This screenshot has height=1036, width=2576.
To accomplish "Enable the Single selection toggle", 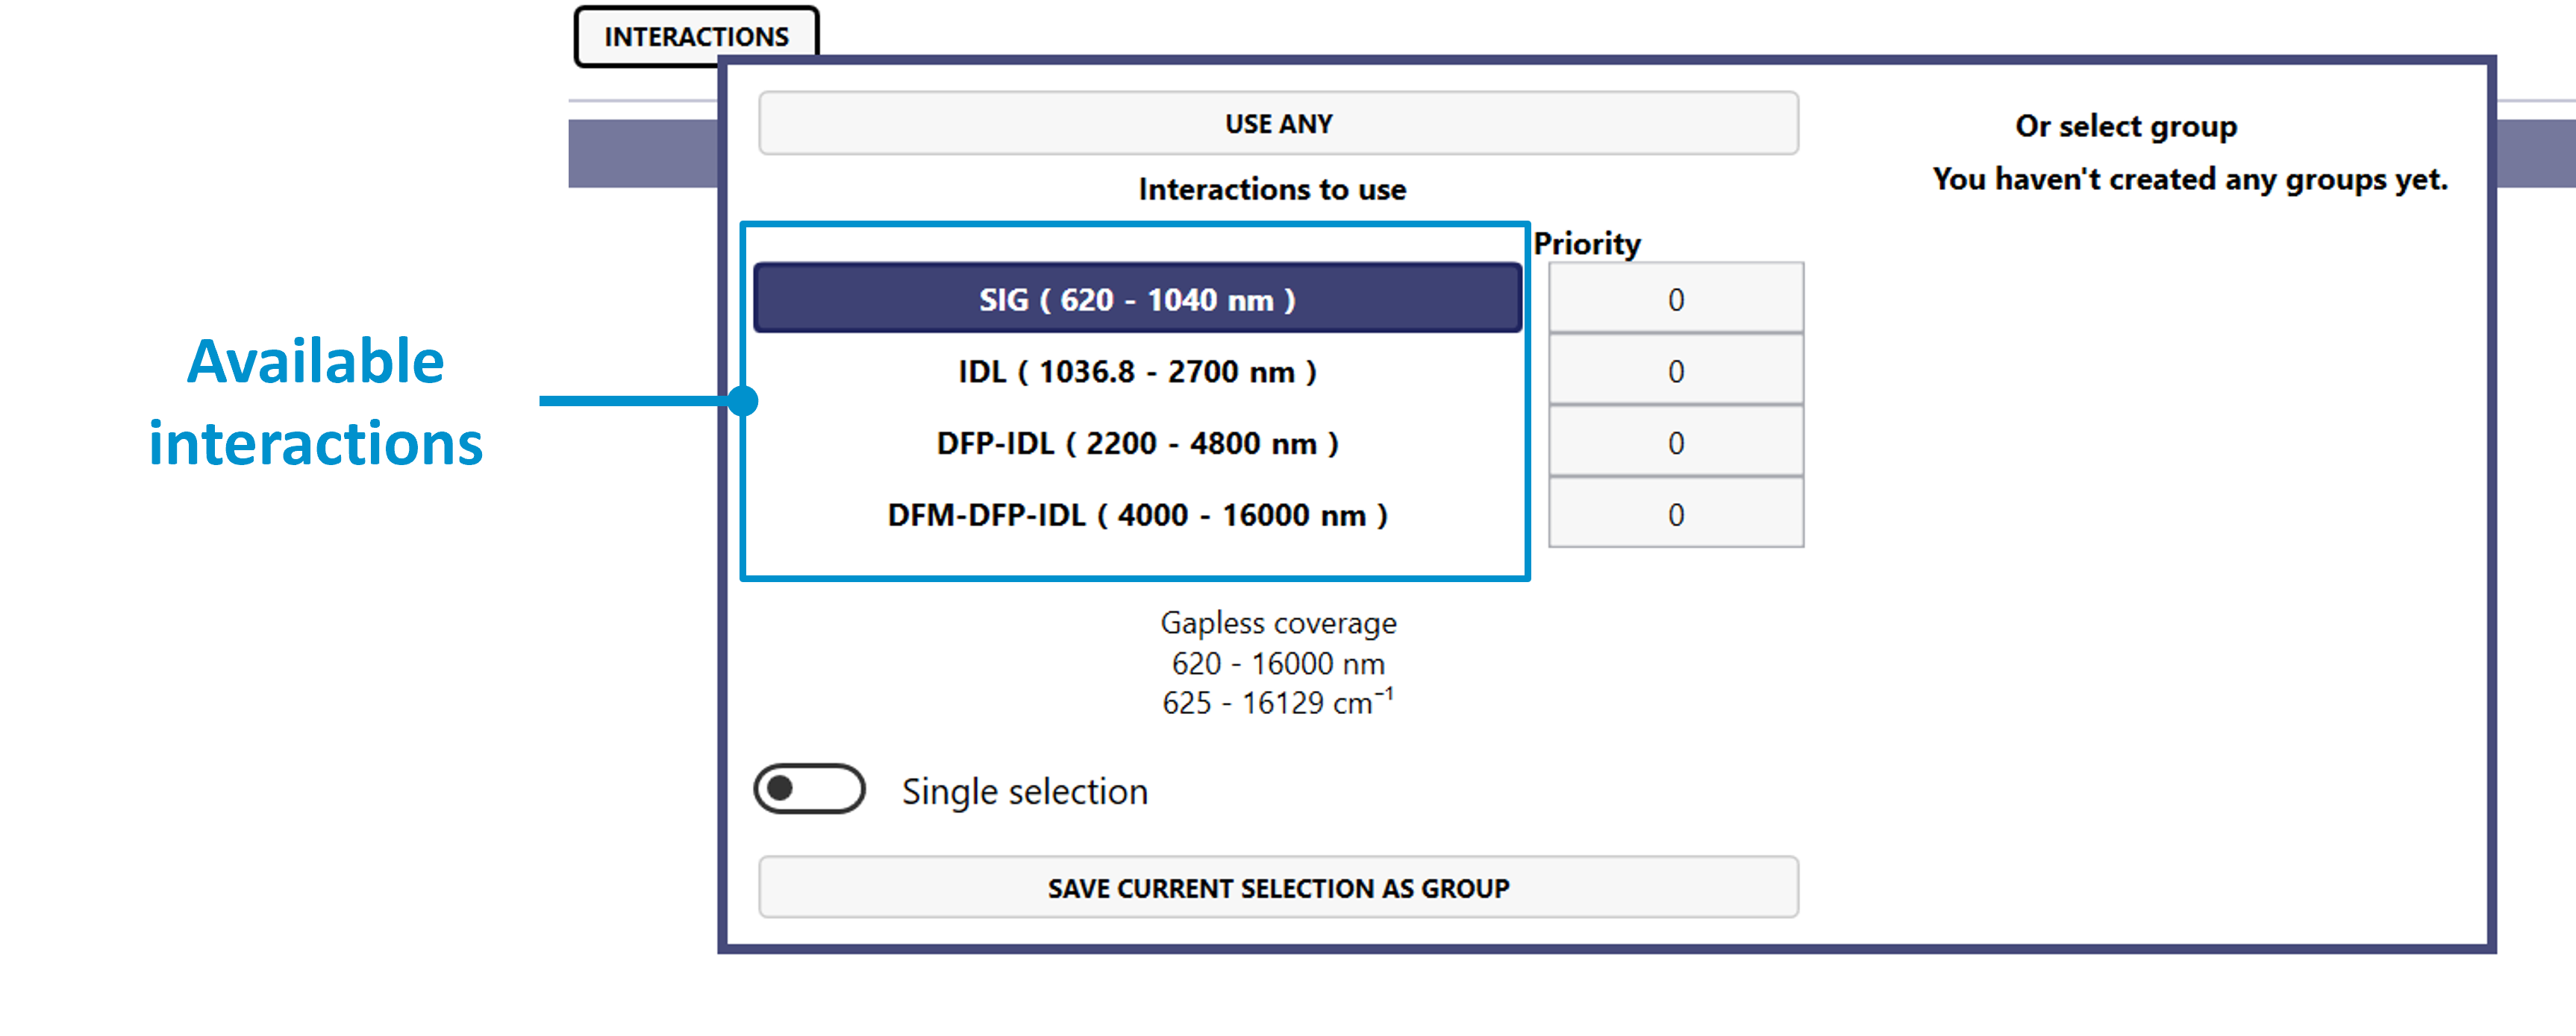I will pos(809,789).
